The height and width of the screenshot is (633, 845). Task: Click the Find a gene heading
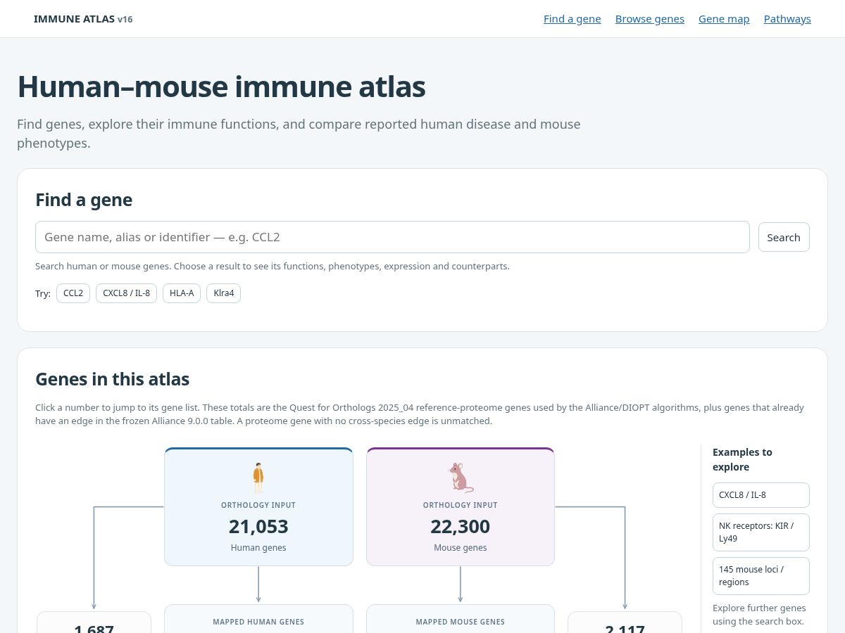point(84,200)
